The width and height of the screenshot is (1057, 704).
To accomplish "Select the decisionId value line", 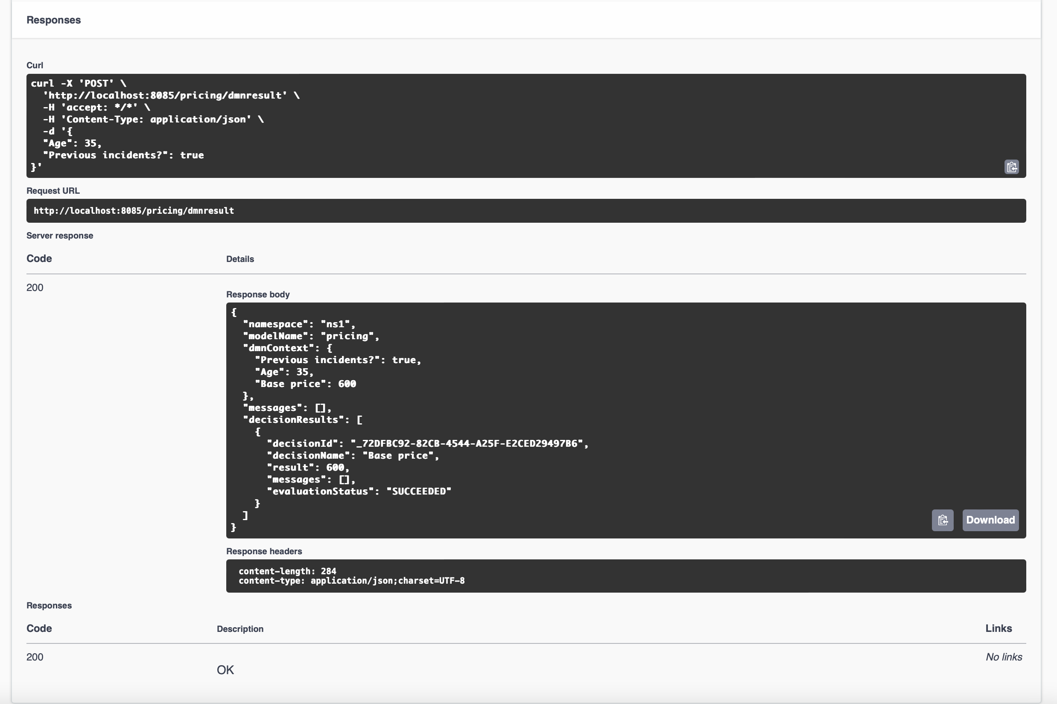I will coord(428,444).
